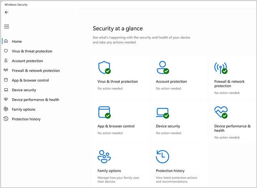
Task: Select Protection history in sidebar
Action: point(26,119)
